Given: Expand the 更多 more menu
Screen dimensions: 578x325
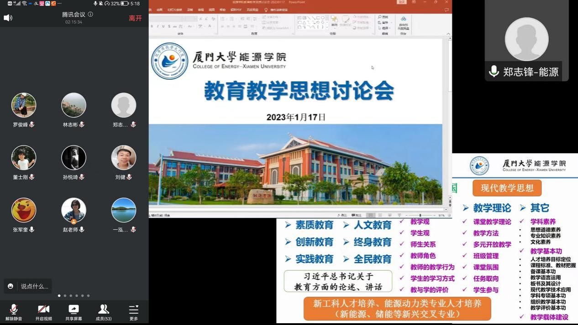Looking at the screenshot, I should click(x=133, y=312).
